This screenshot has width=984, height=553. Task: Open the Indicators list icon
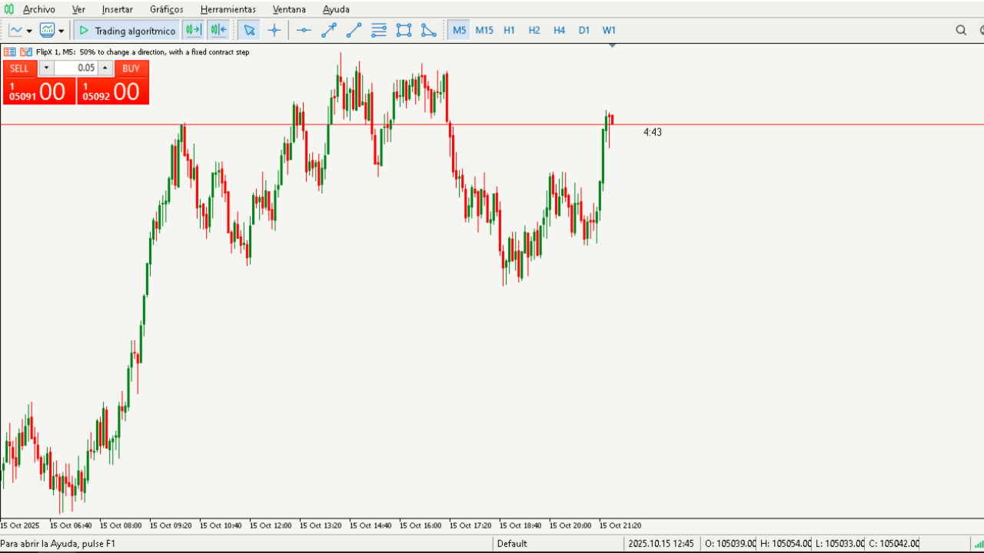48,30
